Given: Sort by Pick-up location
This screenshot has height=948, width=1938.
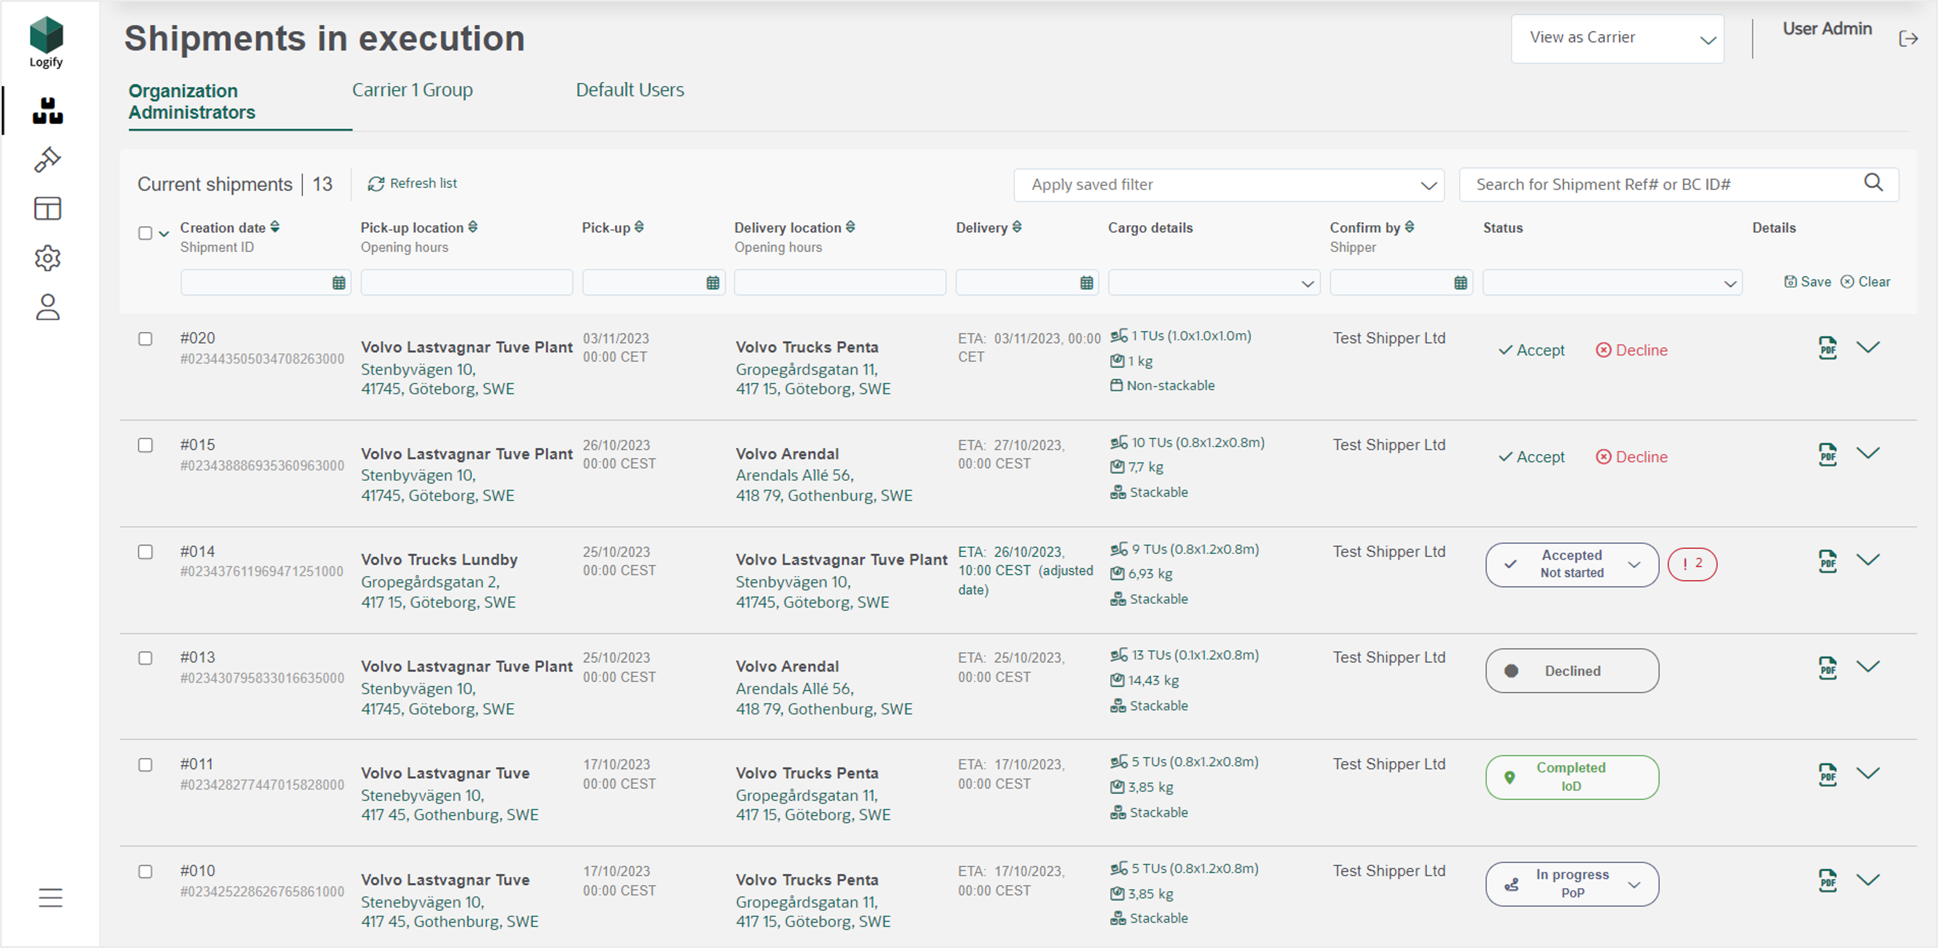Looking at the screenshot, I should tap(473, 226).
